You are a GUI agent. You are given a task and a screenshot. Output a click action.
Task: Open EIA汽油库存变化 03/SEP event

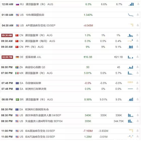tap(40, 137)
